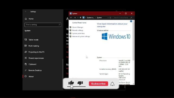174x98 pixels.
Task: Click the thumbs down dislike icon
Action: 80,83
